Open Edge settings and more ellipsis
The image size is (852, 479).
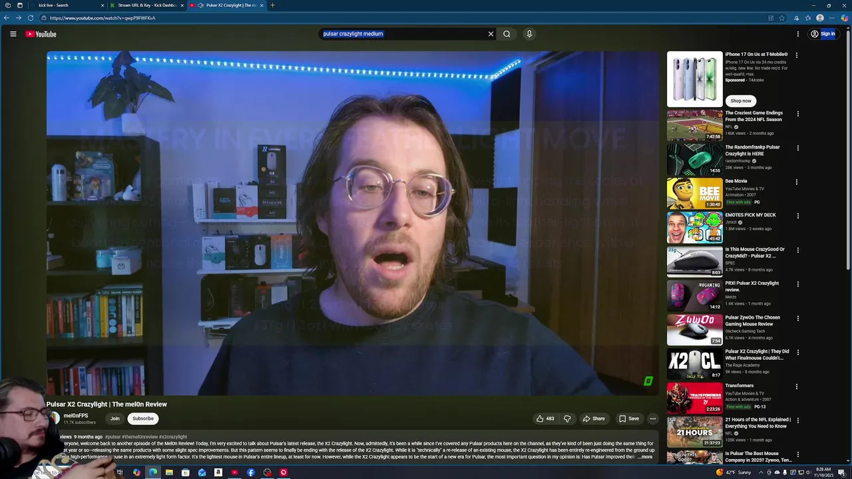[832, 18]
